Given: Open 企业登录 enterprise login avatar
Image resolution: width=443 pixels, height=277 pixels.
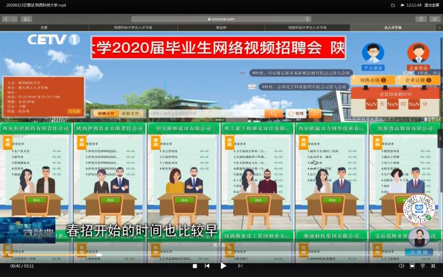Looking at the screenshot, I should [418, 53].
